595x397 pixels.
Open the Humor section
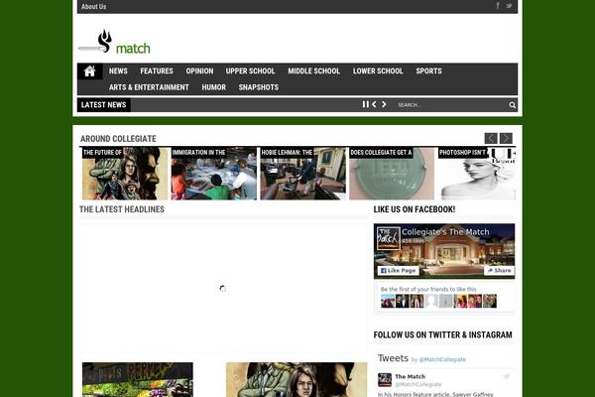coord(213,87)
